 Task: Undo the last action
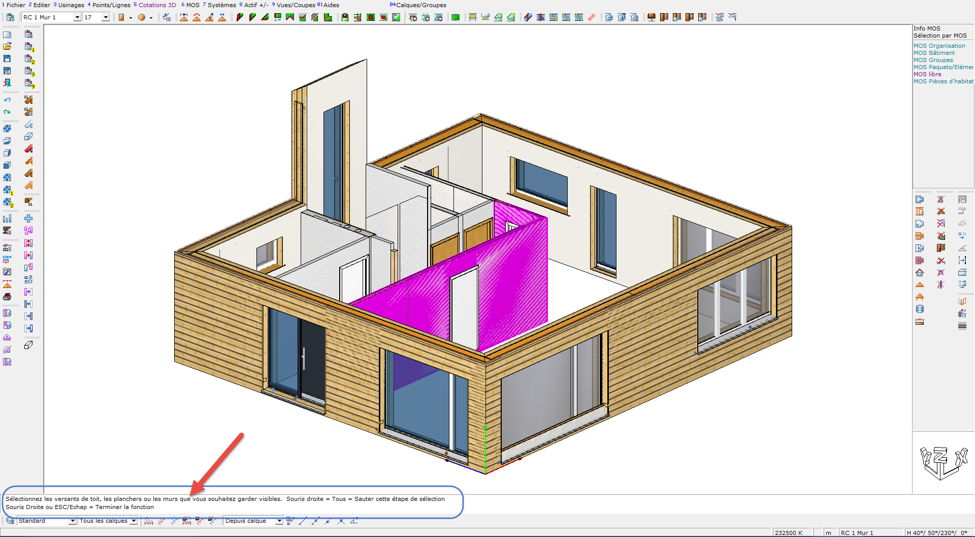7,100
